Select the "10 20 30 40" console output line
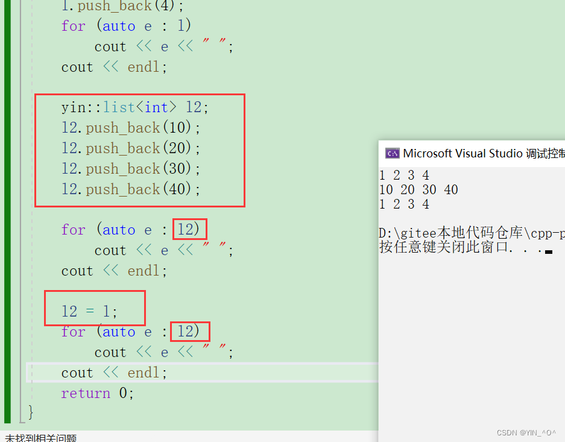565x442 pixels. 418,189
